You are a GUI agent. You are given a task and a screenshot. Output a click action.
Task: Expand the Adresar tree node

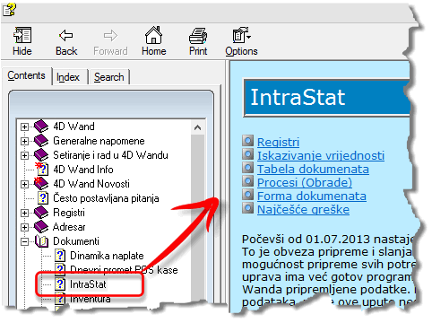(24, 227)
